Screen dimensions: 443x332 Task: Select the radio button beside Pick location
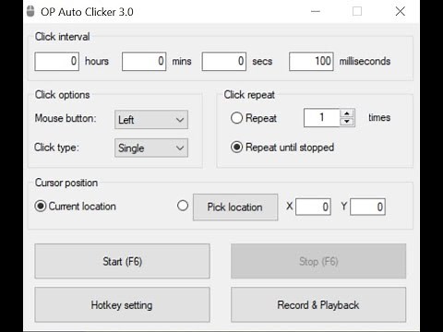coord(183,206)
